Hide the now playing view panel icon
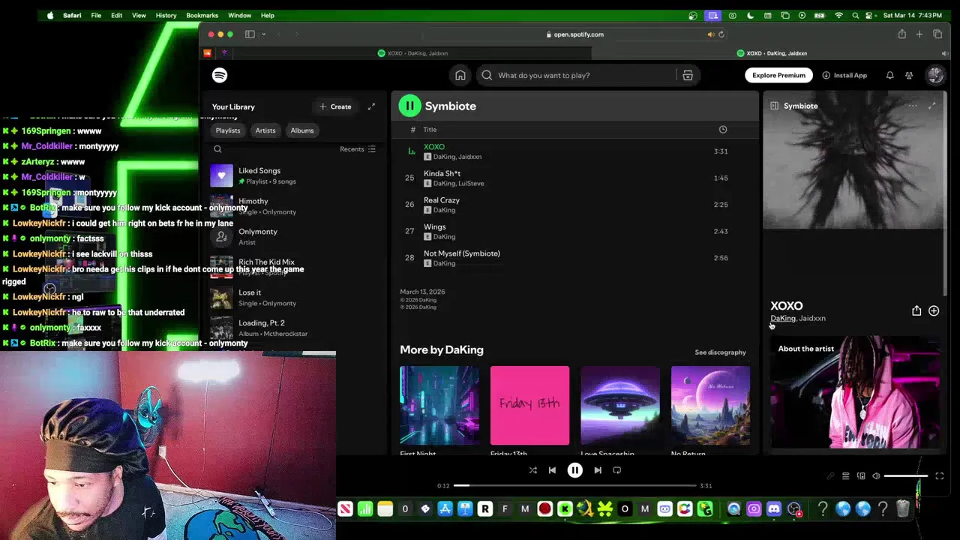Screen dimensions: 960x540 tap(774, 106)
